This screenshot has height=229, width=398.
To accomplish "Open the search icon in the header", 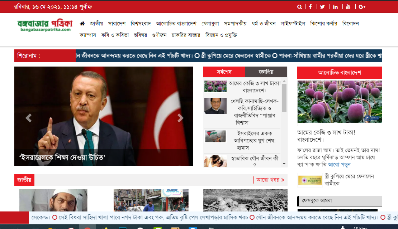I will click(x=300, y=6).
